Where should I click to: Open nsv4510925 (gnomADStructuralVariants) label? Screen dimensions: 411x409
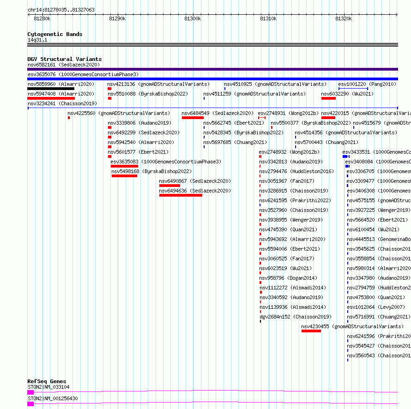pyautogui.click(x=275, y=84)
